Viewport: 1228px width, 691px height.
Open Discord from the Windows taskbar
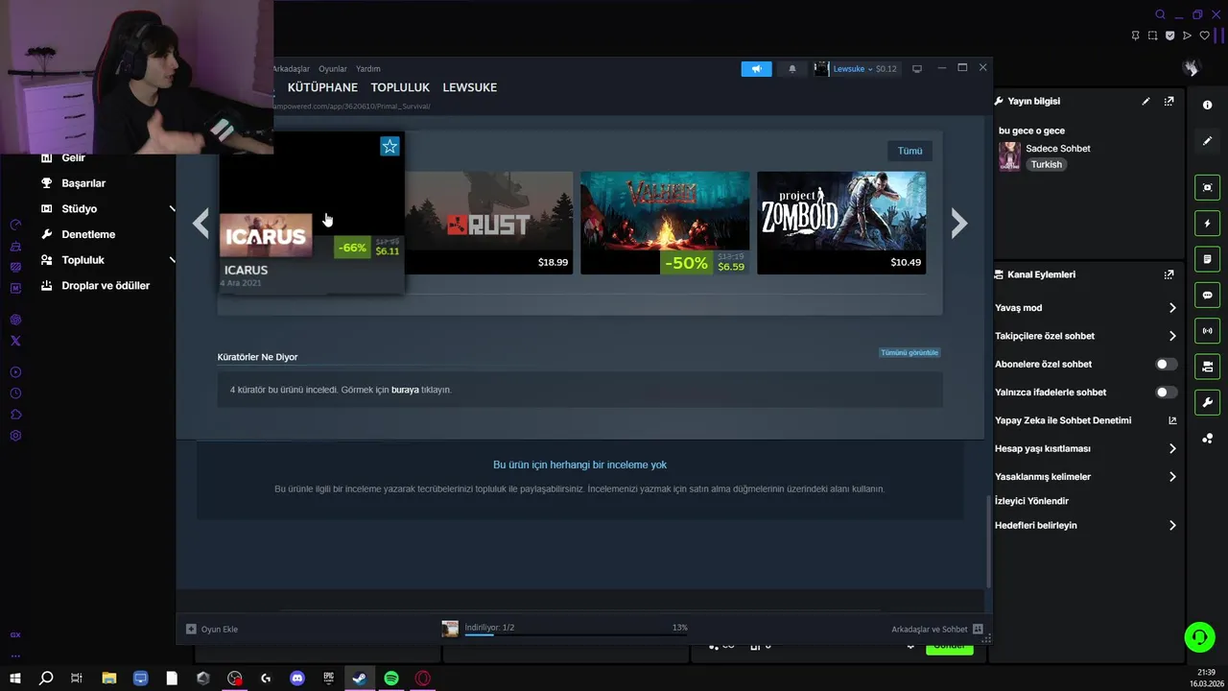pyautogui.click(x=297, y=679)
